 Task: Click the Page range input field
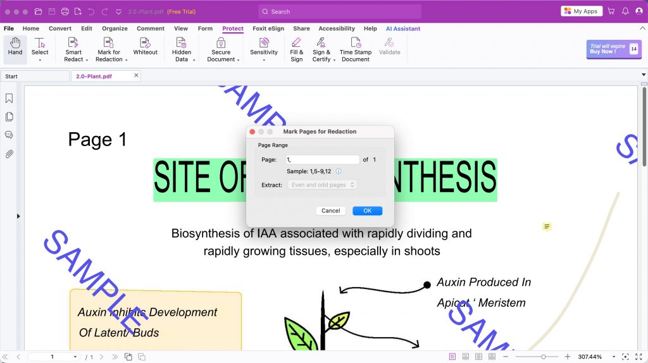[322, 159]
